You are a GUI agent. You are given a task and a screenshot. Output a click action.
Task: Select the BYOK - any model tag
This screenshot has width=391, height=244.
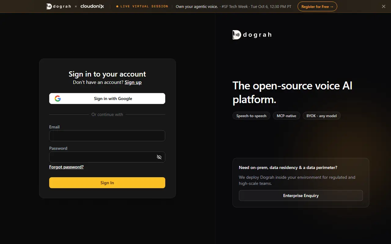pyautogui.click(x=322, y=116)
